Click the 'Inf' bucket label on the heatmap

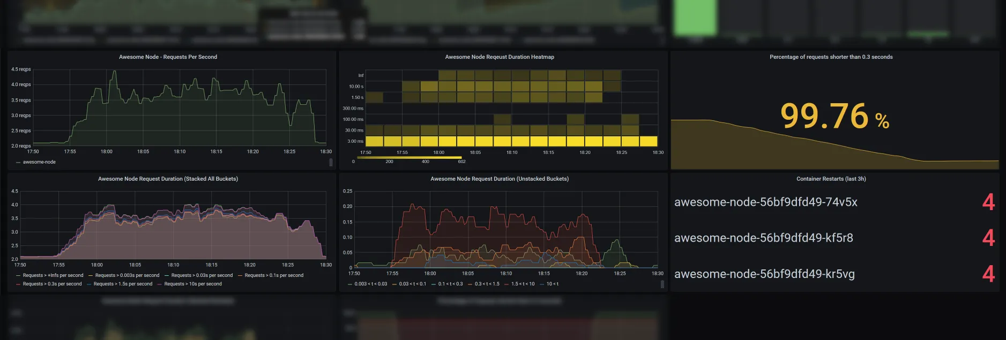coord(361,75)
